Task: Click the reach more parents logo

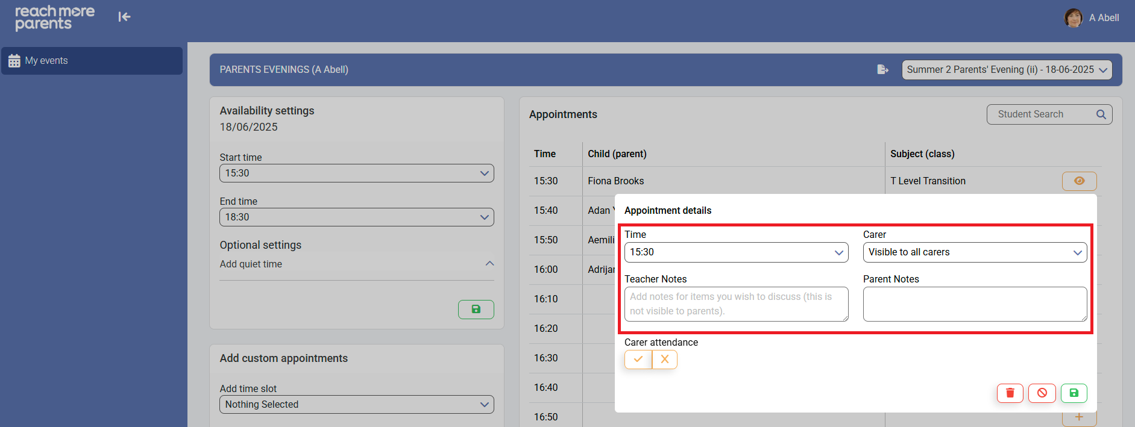Action: point(54,18)
